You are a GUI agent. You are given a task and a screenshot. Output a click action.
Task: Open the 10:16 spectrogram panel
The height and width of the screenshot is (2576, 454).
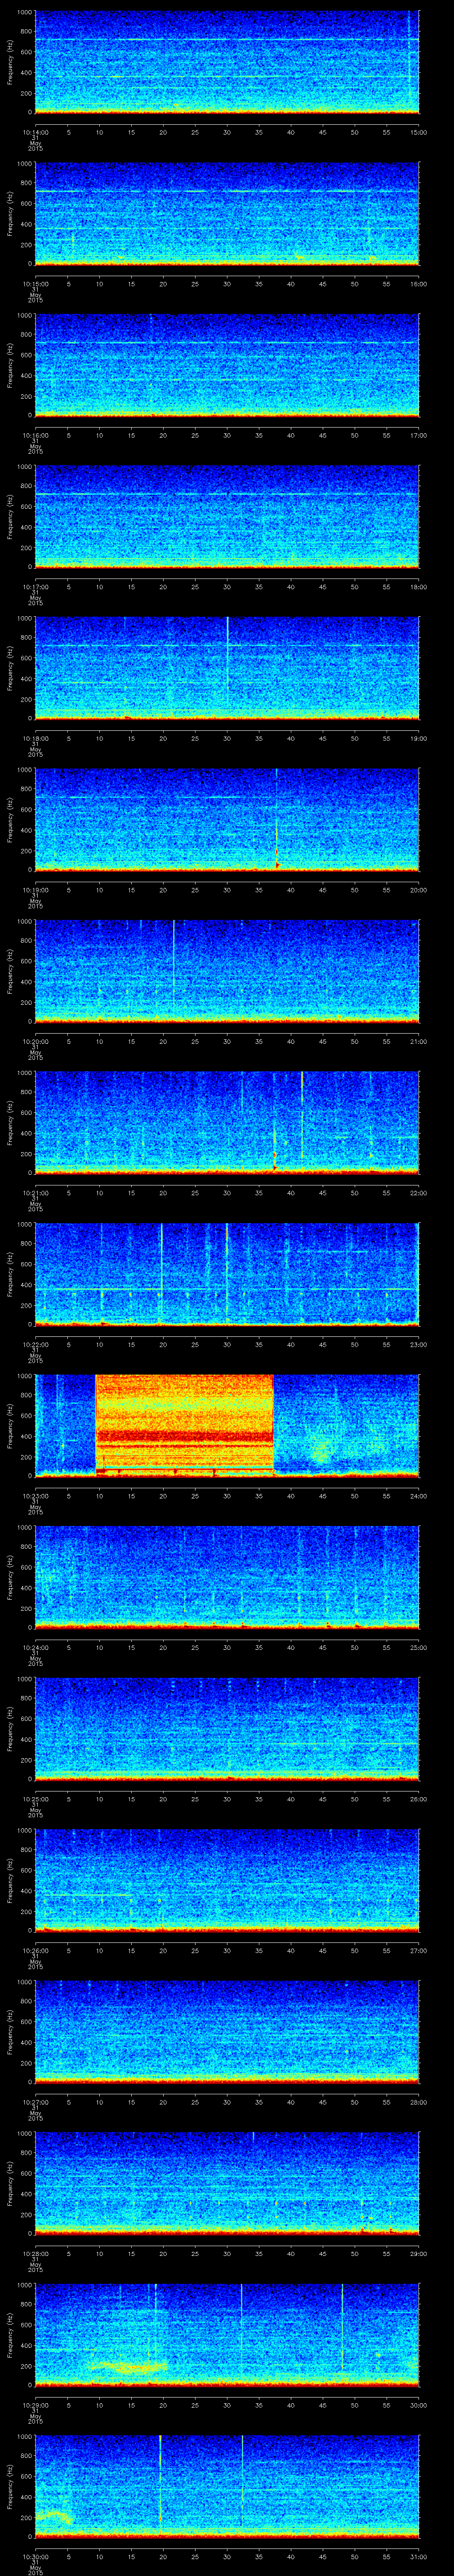pos(227,365)
